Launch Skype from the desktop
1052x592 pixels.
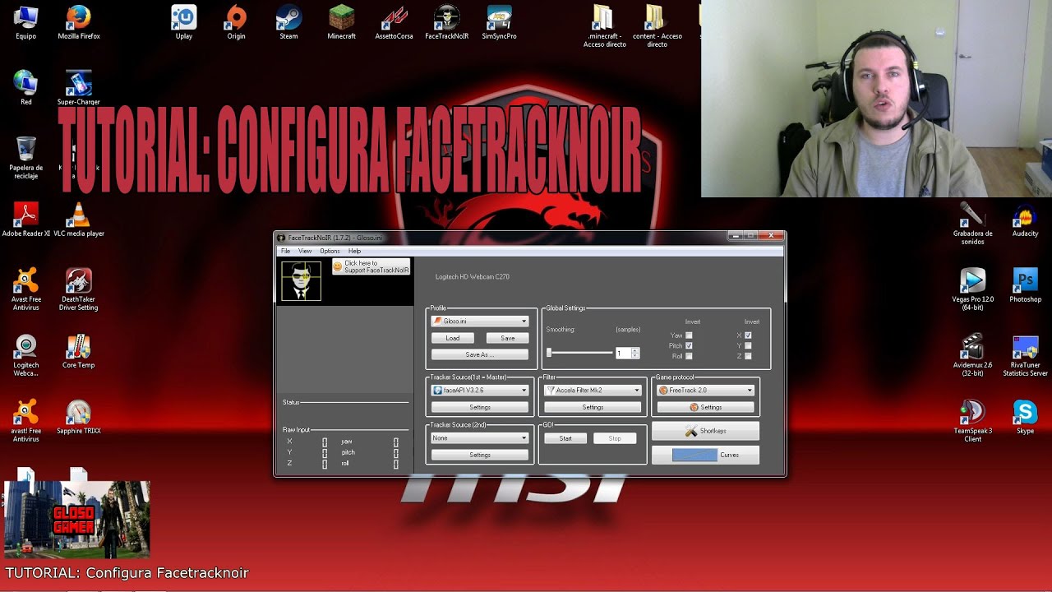pyautogui.click(x=1025, y=417)
